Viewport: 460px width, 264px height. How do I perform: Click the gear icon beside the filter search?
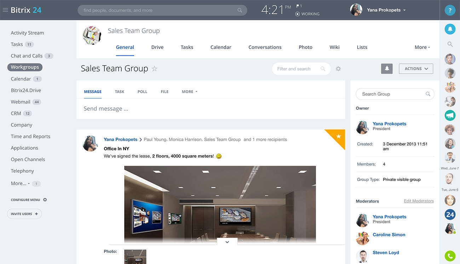tap(338, 69)
